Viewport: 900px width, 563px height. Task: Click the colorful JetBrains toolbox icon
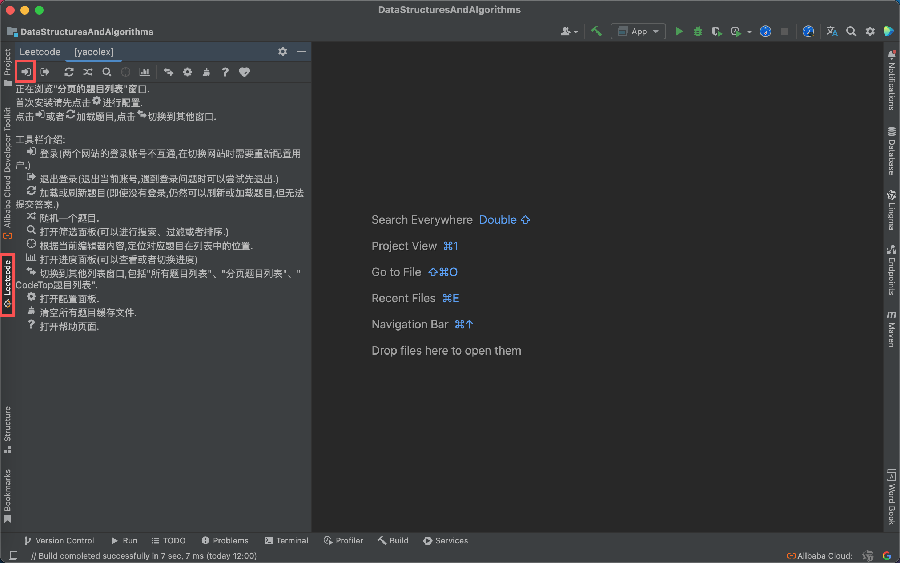coord(888,31)
